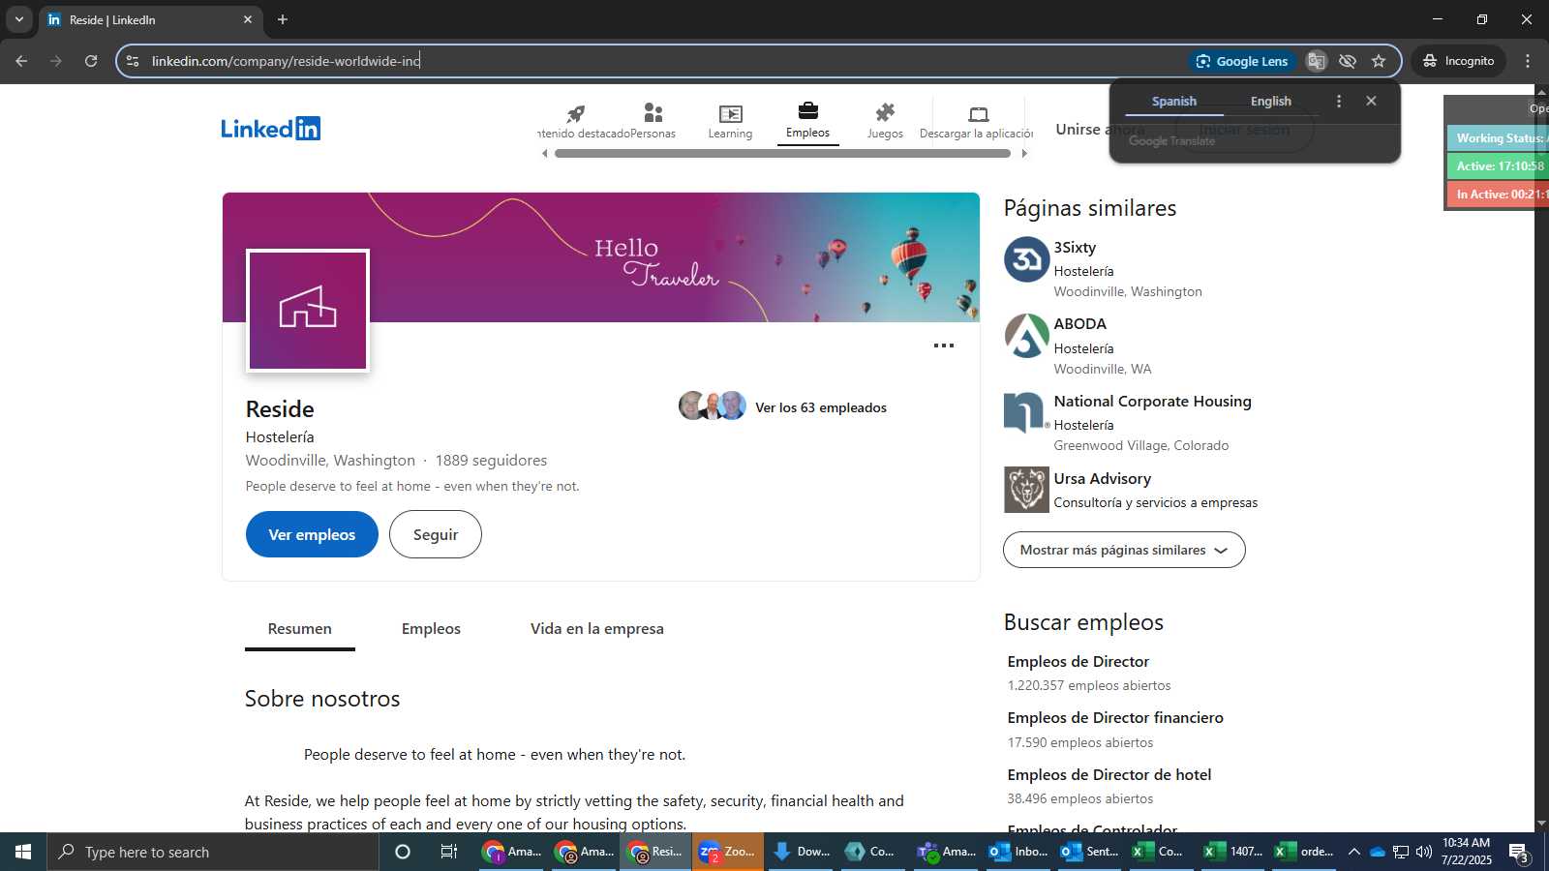Open the LinkedIn home logo
Image resolution: width=1549 pixels, height=871 pixels.
pyautogui.click(x=270, y=129)
